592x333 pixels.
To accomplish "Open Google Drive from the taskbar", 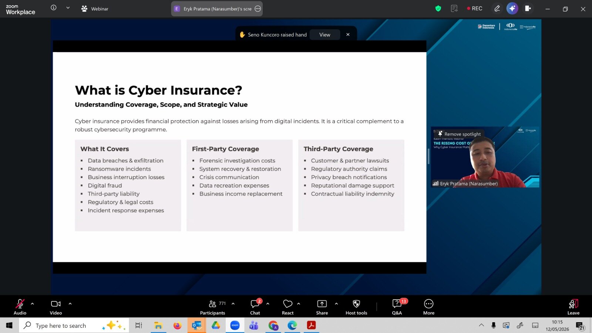I will pyautogui.click(x=216, y=326).
